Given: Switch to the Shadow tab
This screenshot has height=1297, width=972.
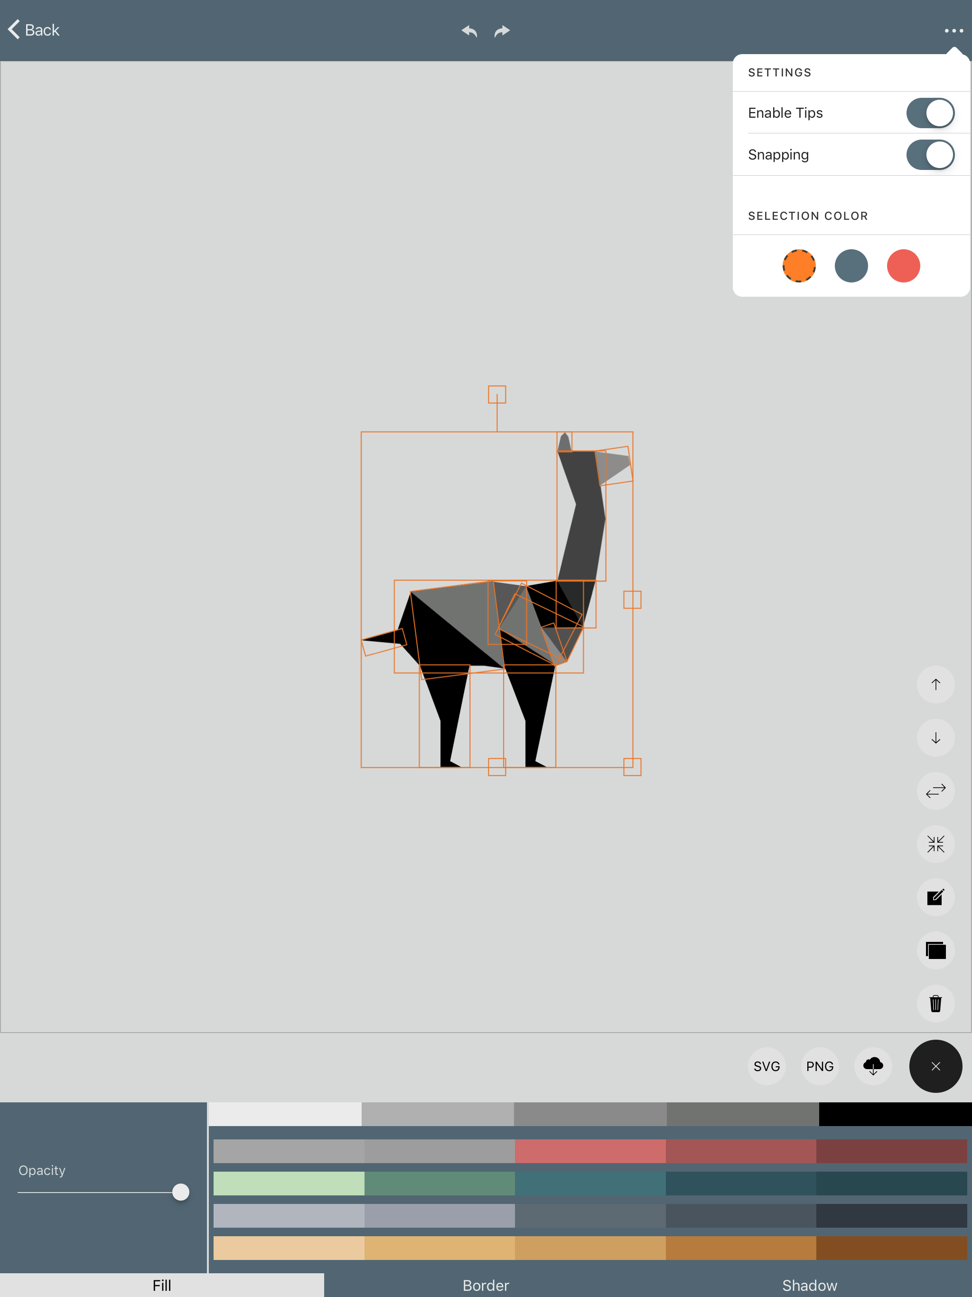Looking at the screenshot, I should tap(810, 1285).
